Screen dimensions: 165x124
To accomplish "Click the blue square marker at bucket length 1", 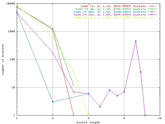I will coord(17,12).
